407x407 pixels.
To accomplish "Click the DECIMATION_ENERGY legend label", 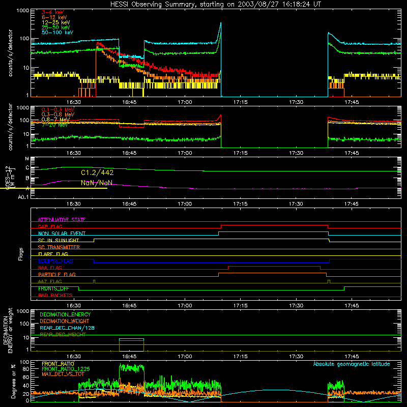I will click(x=65, y=314).
